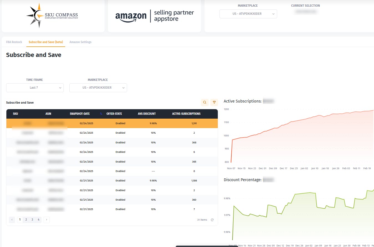Screen dimensions: 374x247
Task: Expand the Marketplace dropdown below the page title
Action: tap(98, 88)
